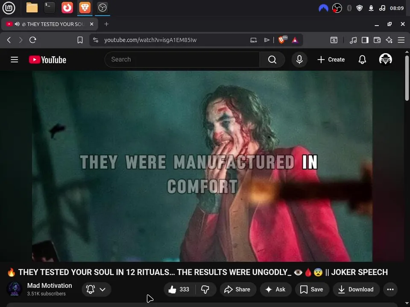Open Brave Rewards triangle icon
410x307 pixels.
click(295, 40)
